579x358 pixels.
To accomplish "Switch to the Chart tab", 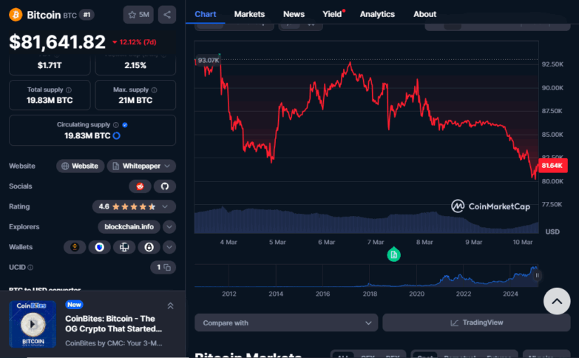I will [x=206, y=14].
